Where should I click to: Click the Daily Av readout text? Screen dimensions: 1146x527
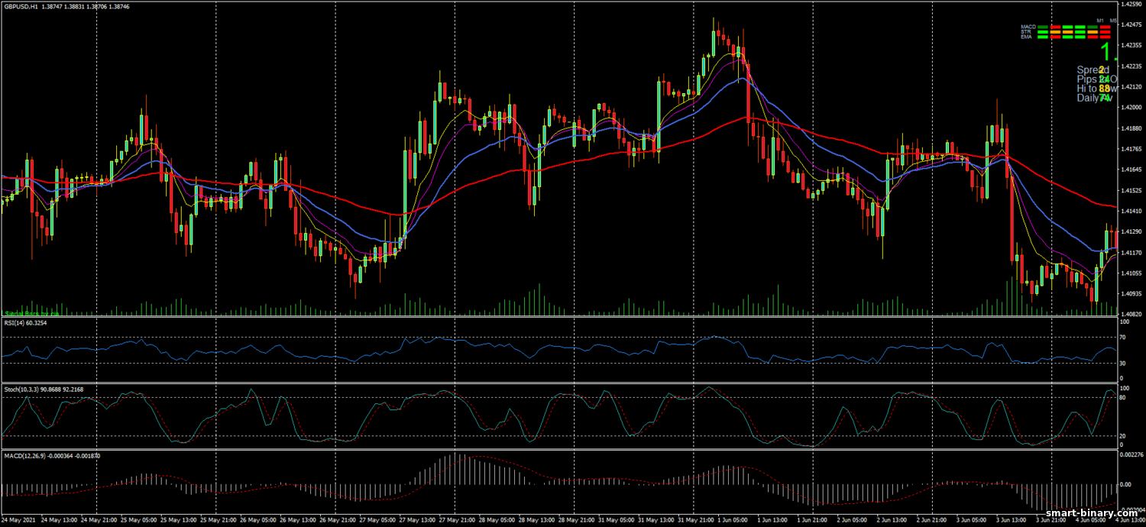click(x=1095, y=98)
